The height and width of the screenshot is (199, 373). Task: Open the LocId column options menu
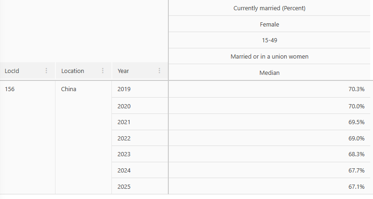[46, 71]
